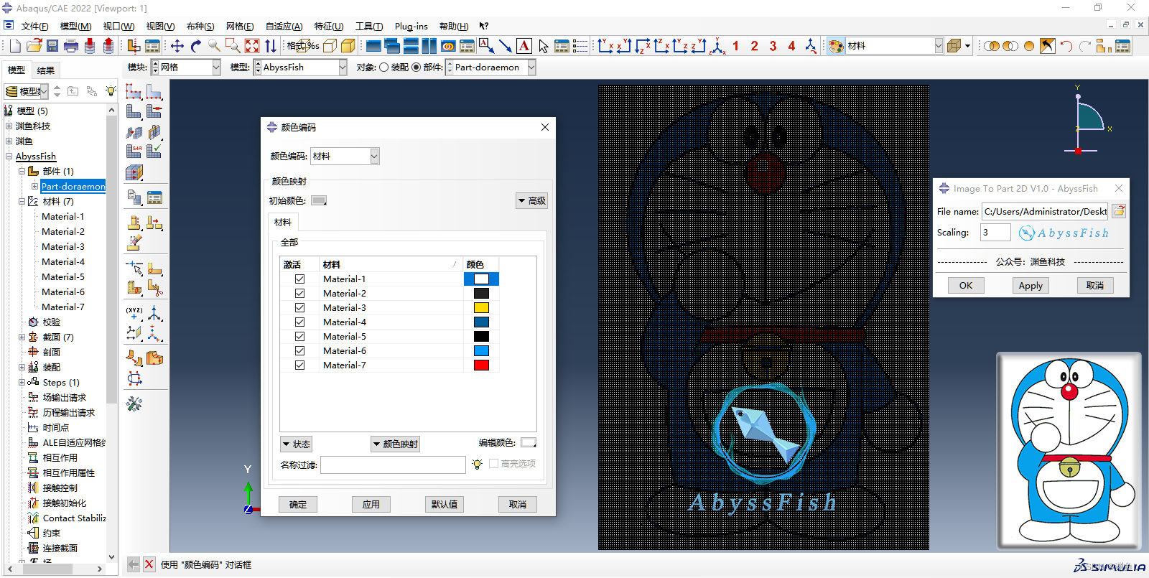The image size is (1149, 578).
Task: Click 取消 in the color code dialog
Action: point(518,504)
